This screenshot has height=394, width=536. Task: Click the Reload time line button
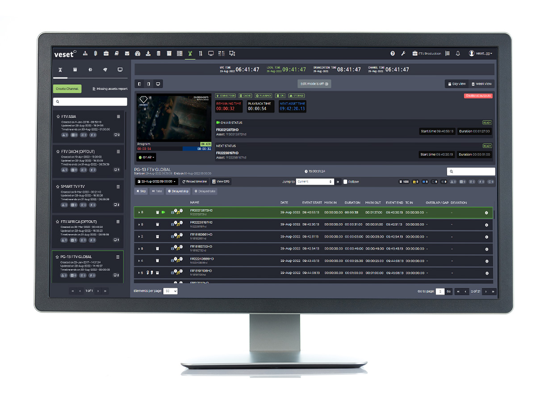click(x=194, y=182)
